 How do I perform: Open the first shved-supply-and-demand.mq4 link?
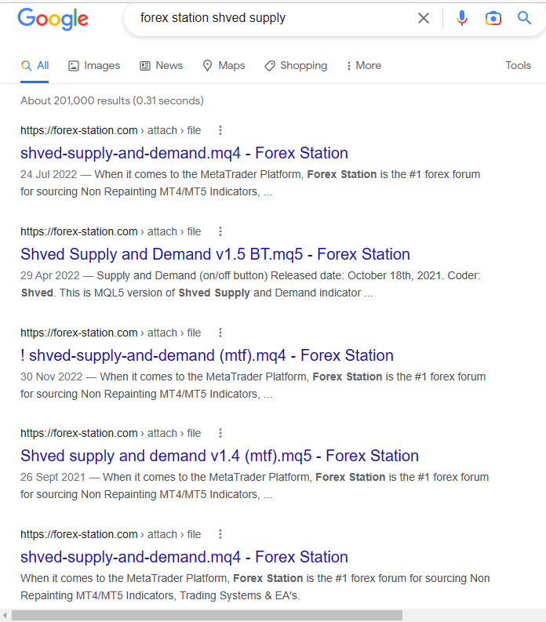[184, 153]
